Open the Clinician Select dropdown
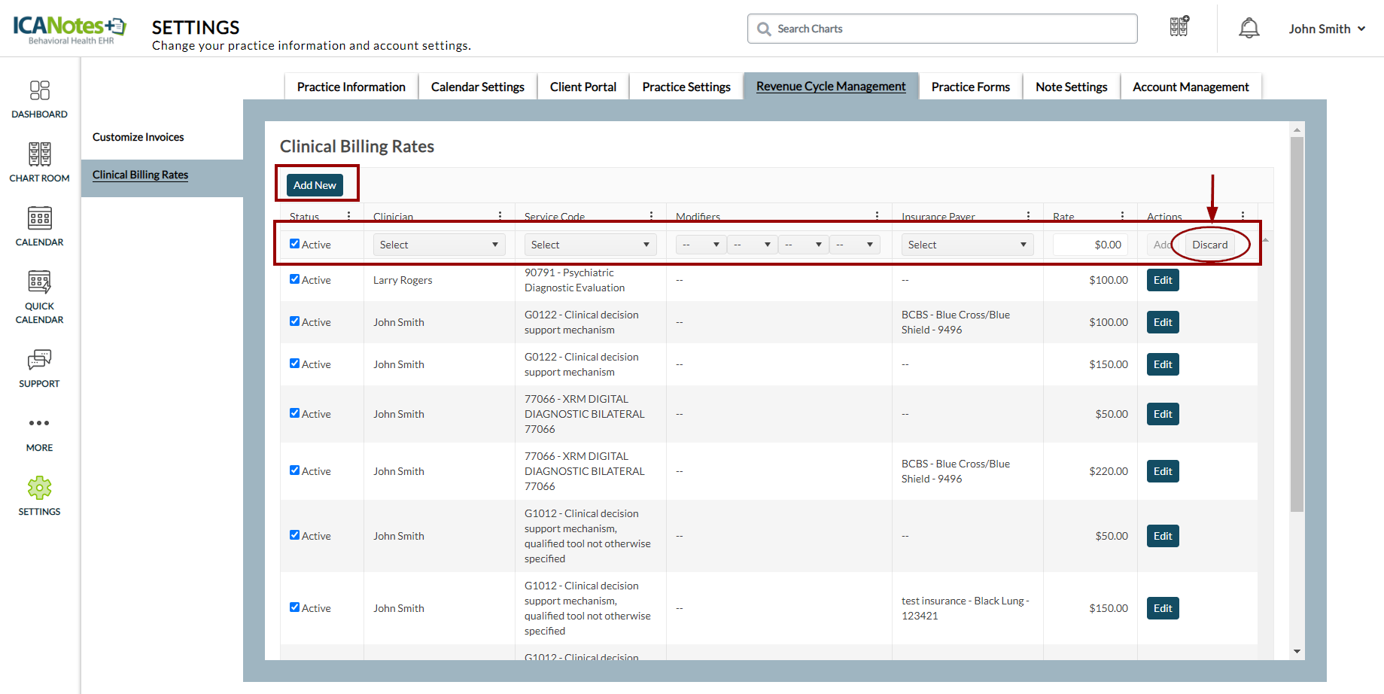This screenshot has height=694, width=1384. pyautogui.click(x=439, y=245)
